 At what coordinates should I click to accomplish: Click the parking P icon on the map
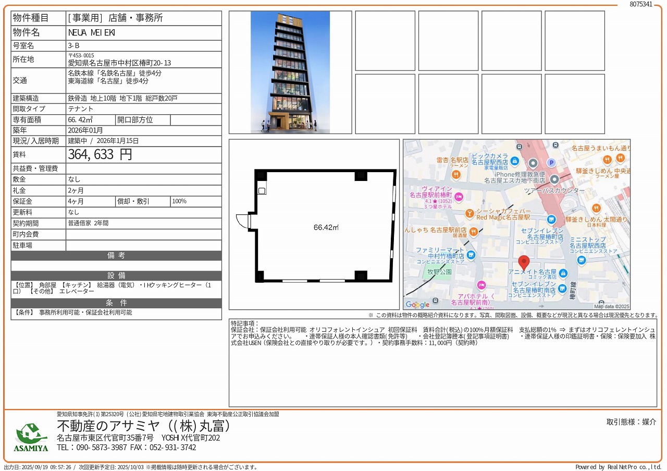[x=551, y=163]
